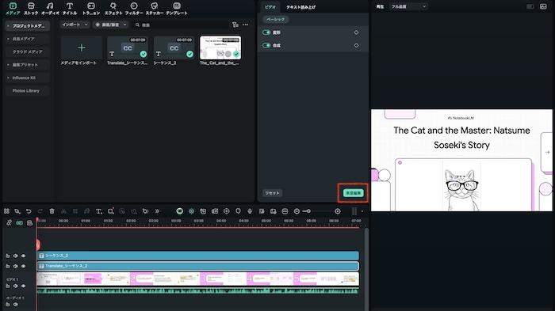Click the trash delete icon in timeline toolbar

(x=52, y=211)
